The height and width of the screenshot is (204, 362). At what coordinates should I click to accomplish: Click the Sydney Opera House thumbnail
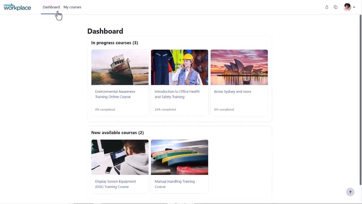(x=239, y=67)
